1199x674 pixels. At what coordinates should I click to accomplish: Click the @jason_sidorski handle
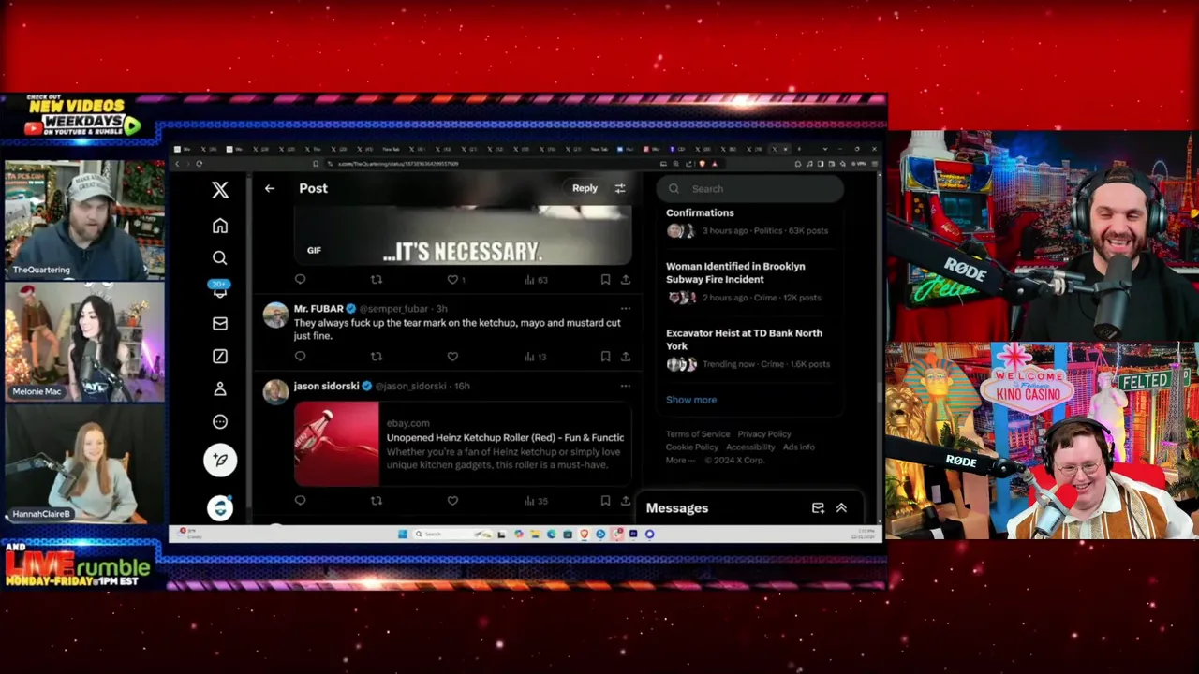click(x=410, y=386)
